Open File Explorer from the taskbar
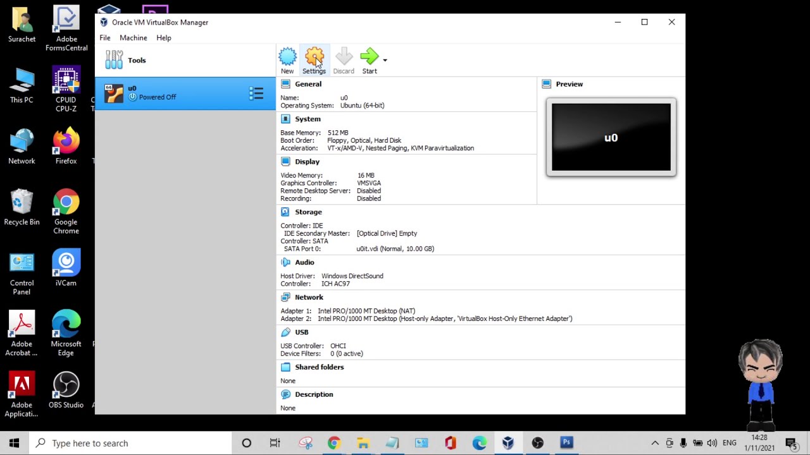Viewport: 810px width, 455px height. pos(363,443)
